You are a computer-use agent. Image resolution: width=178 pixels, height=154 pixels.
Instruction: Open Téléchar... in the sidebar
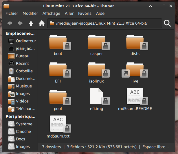(x=22, y=109)
